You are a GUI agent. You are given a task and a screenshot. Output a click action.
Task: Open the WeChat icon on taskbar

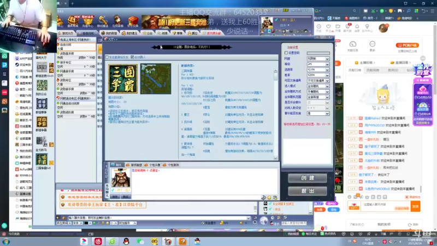140,241
